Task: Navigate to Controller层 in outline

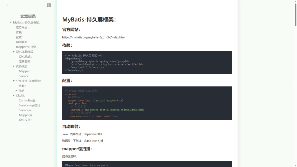Action: (x=28, y=101)
